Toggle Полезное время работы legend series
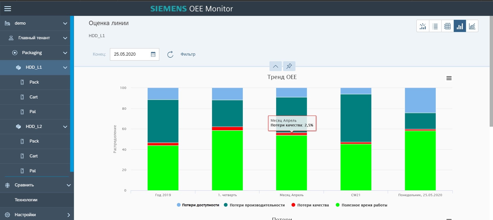 click(362, 205)
